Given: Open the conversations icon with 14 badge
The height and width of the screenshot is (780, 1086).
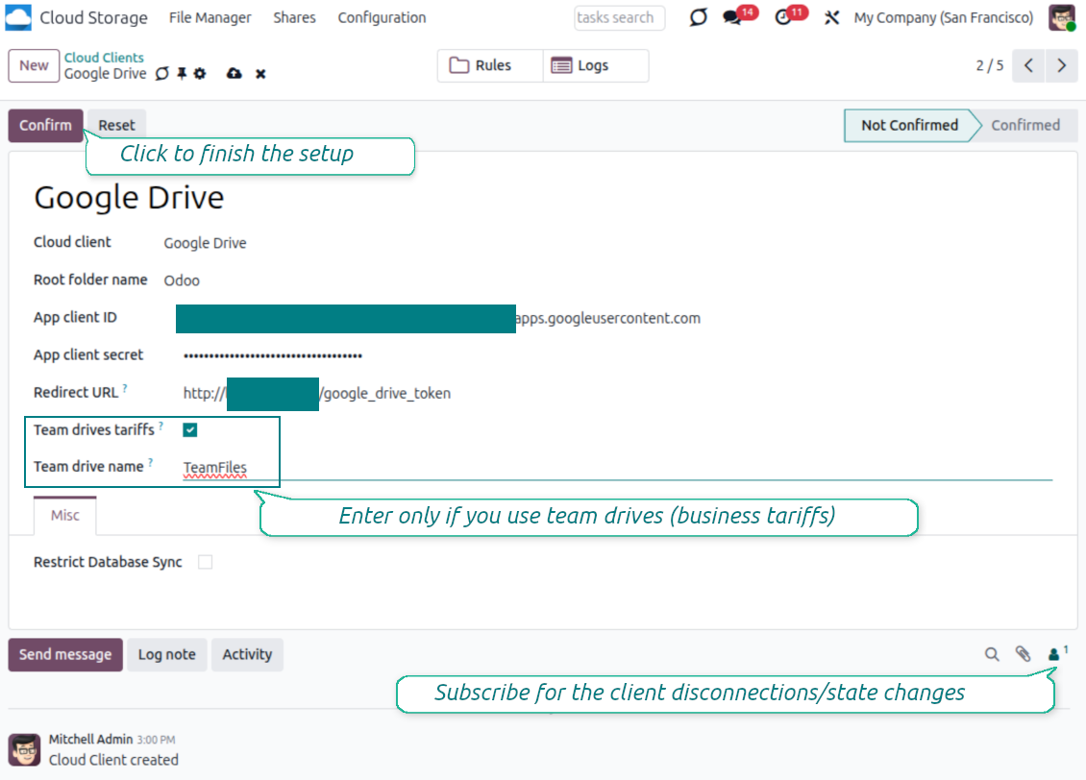Looking at the screenshot, I should tap(732, 17).
